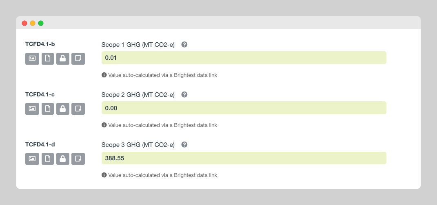The image size is (437, 205).
Task: Click the image icon under TCFD4.1-c
Action: pos(32,109)
